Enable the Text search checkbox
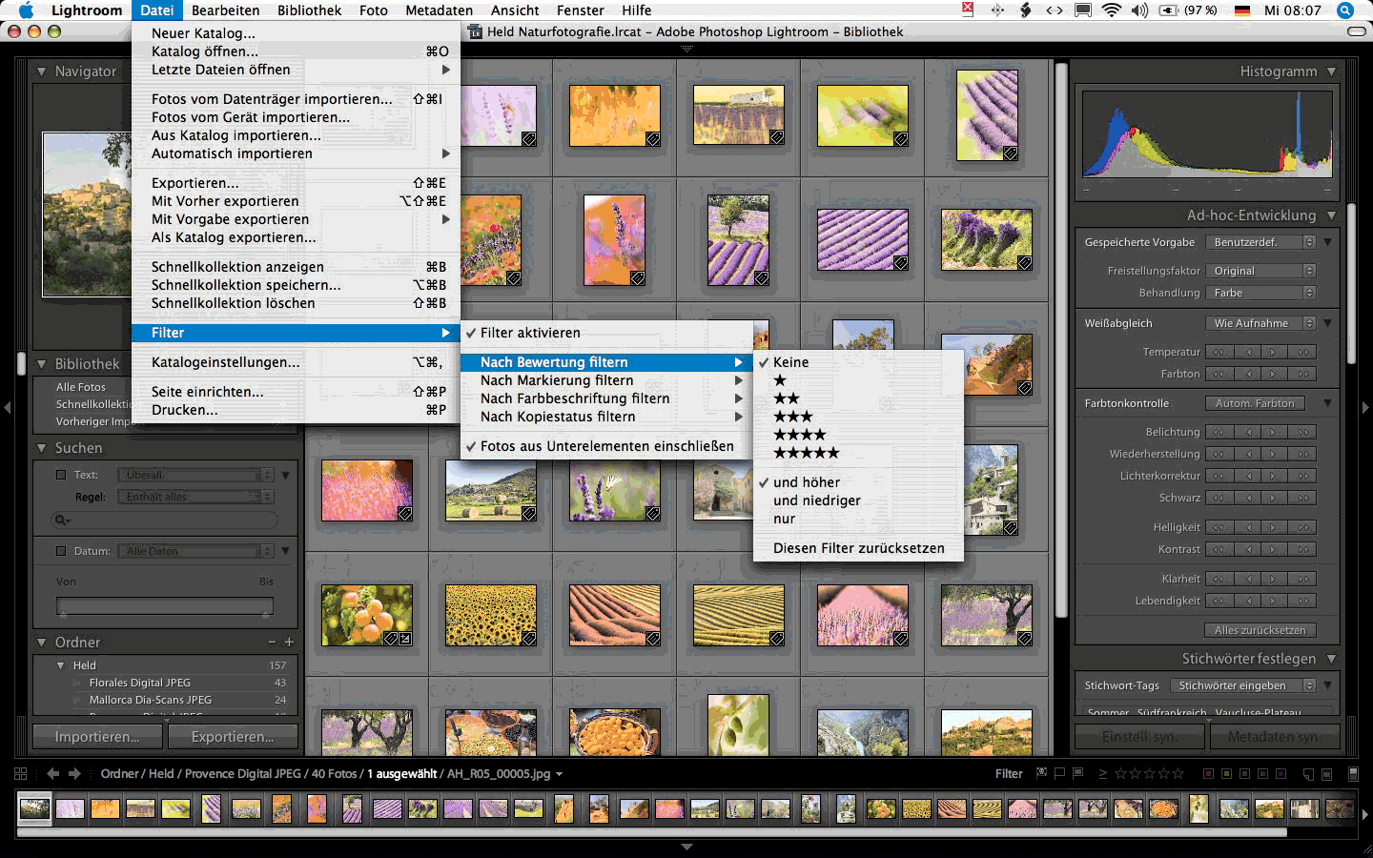 tap(61, 475)
